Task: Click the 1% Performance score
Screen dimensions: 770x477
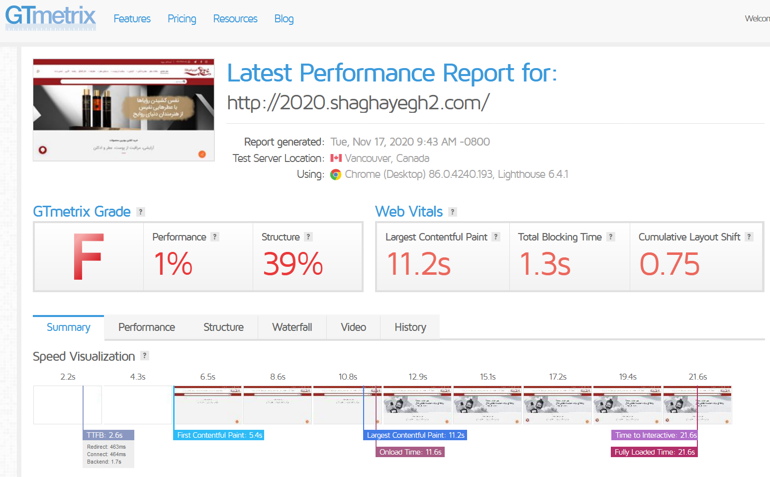Action: (173, 263)
